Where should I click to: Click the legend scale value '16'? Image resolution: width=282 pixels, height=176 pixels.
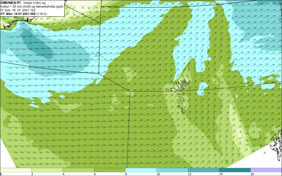coord(252,174)
